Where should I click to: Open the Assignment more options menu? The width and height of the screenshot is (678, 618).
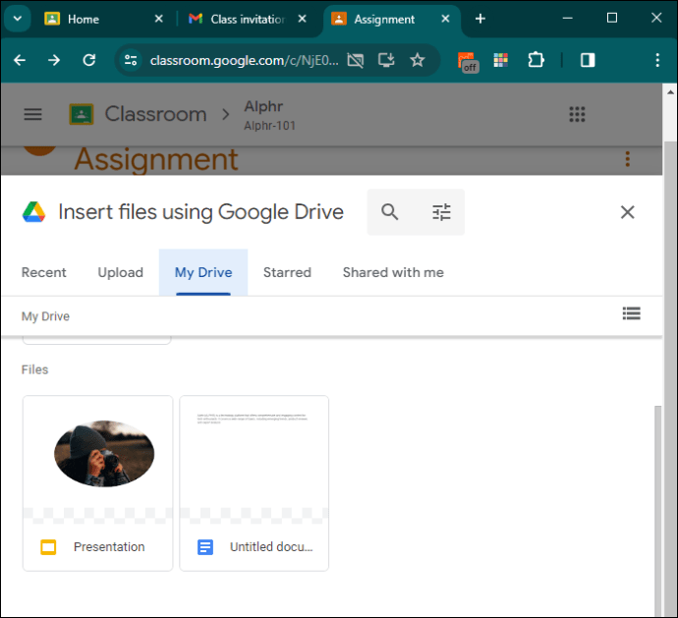(628, 159)
